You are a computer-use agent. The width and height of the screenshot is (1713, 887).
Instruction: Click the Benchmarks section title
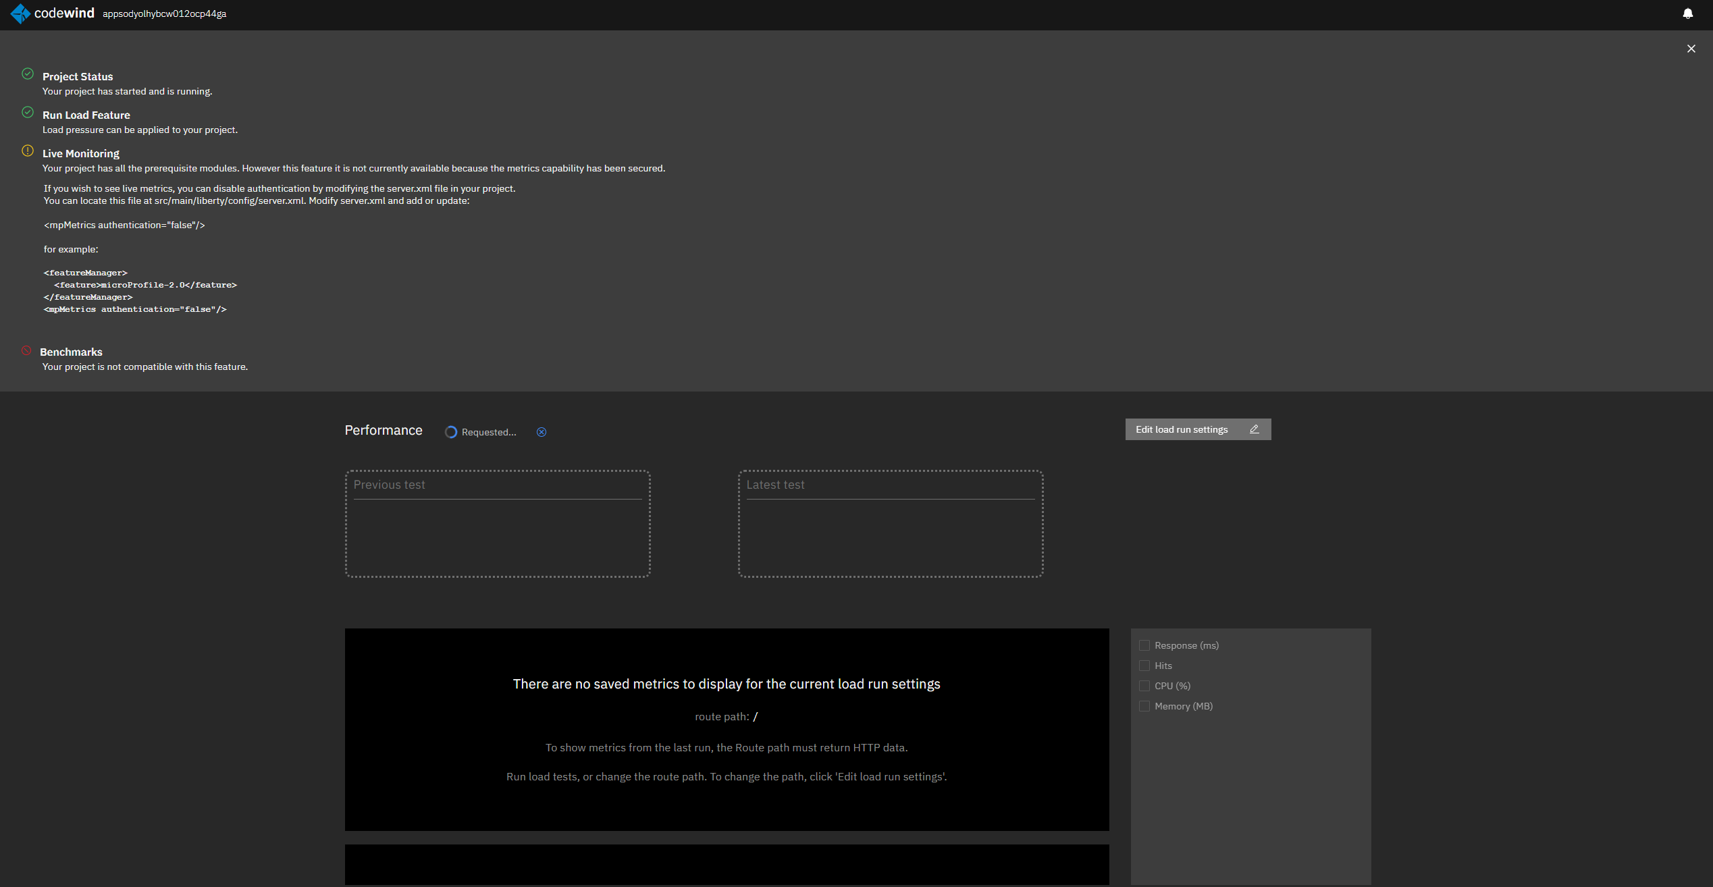(71, 352)
